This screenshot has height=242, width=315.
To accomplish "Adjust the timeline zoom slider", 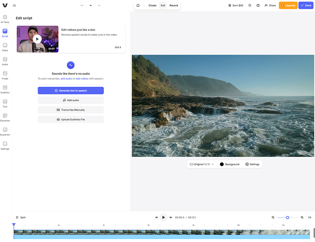I will tap(287, 217).
